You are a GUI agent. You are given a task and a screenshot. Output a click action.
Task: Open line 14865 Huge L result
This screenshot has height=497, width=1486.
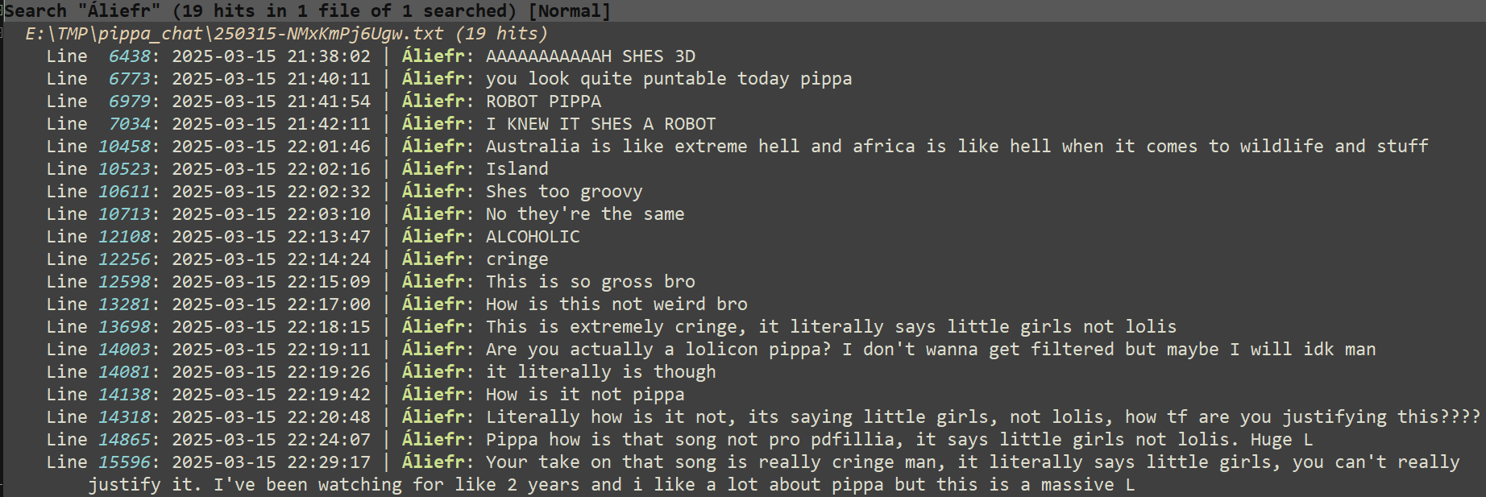pyautogui.click(x=679, y=440)
